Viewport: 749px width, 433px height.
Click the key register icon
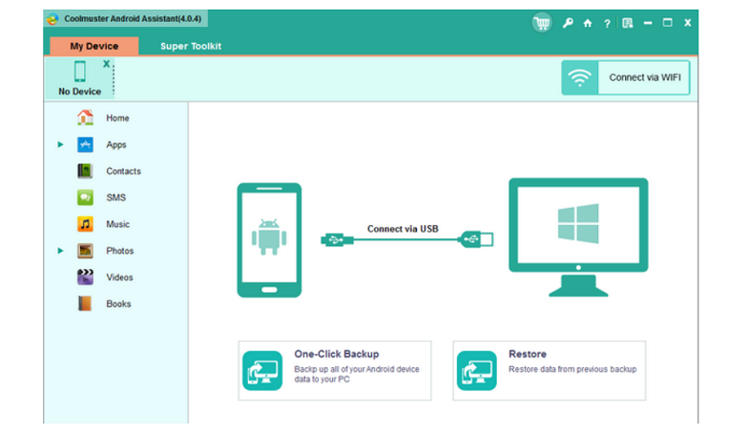(x=568, y=23)
